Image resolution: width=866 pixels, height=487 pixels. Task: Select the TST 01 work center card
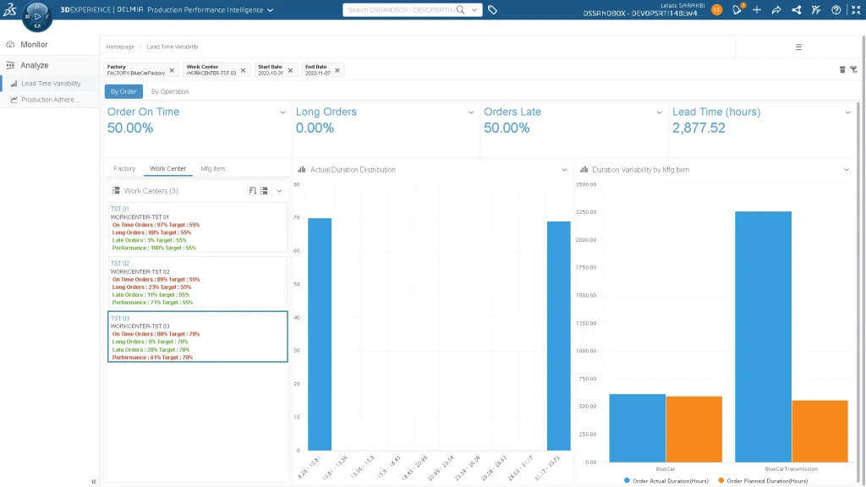click(197, 227)
